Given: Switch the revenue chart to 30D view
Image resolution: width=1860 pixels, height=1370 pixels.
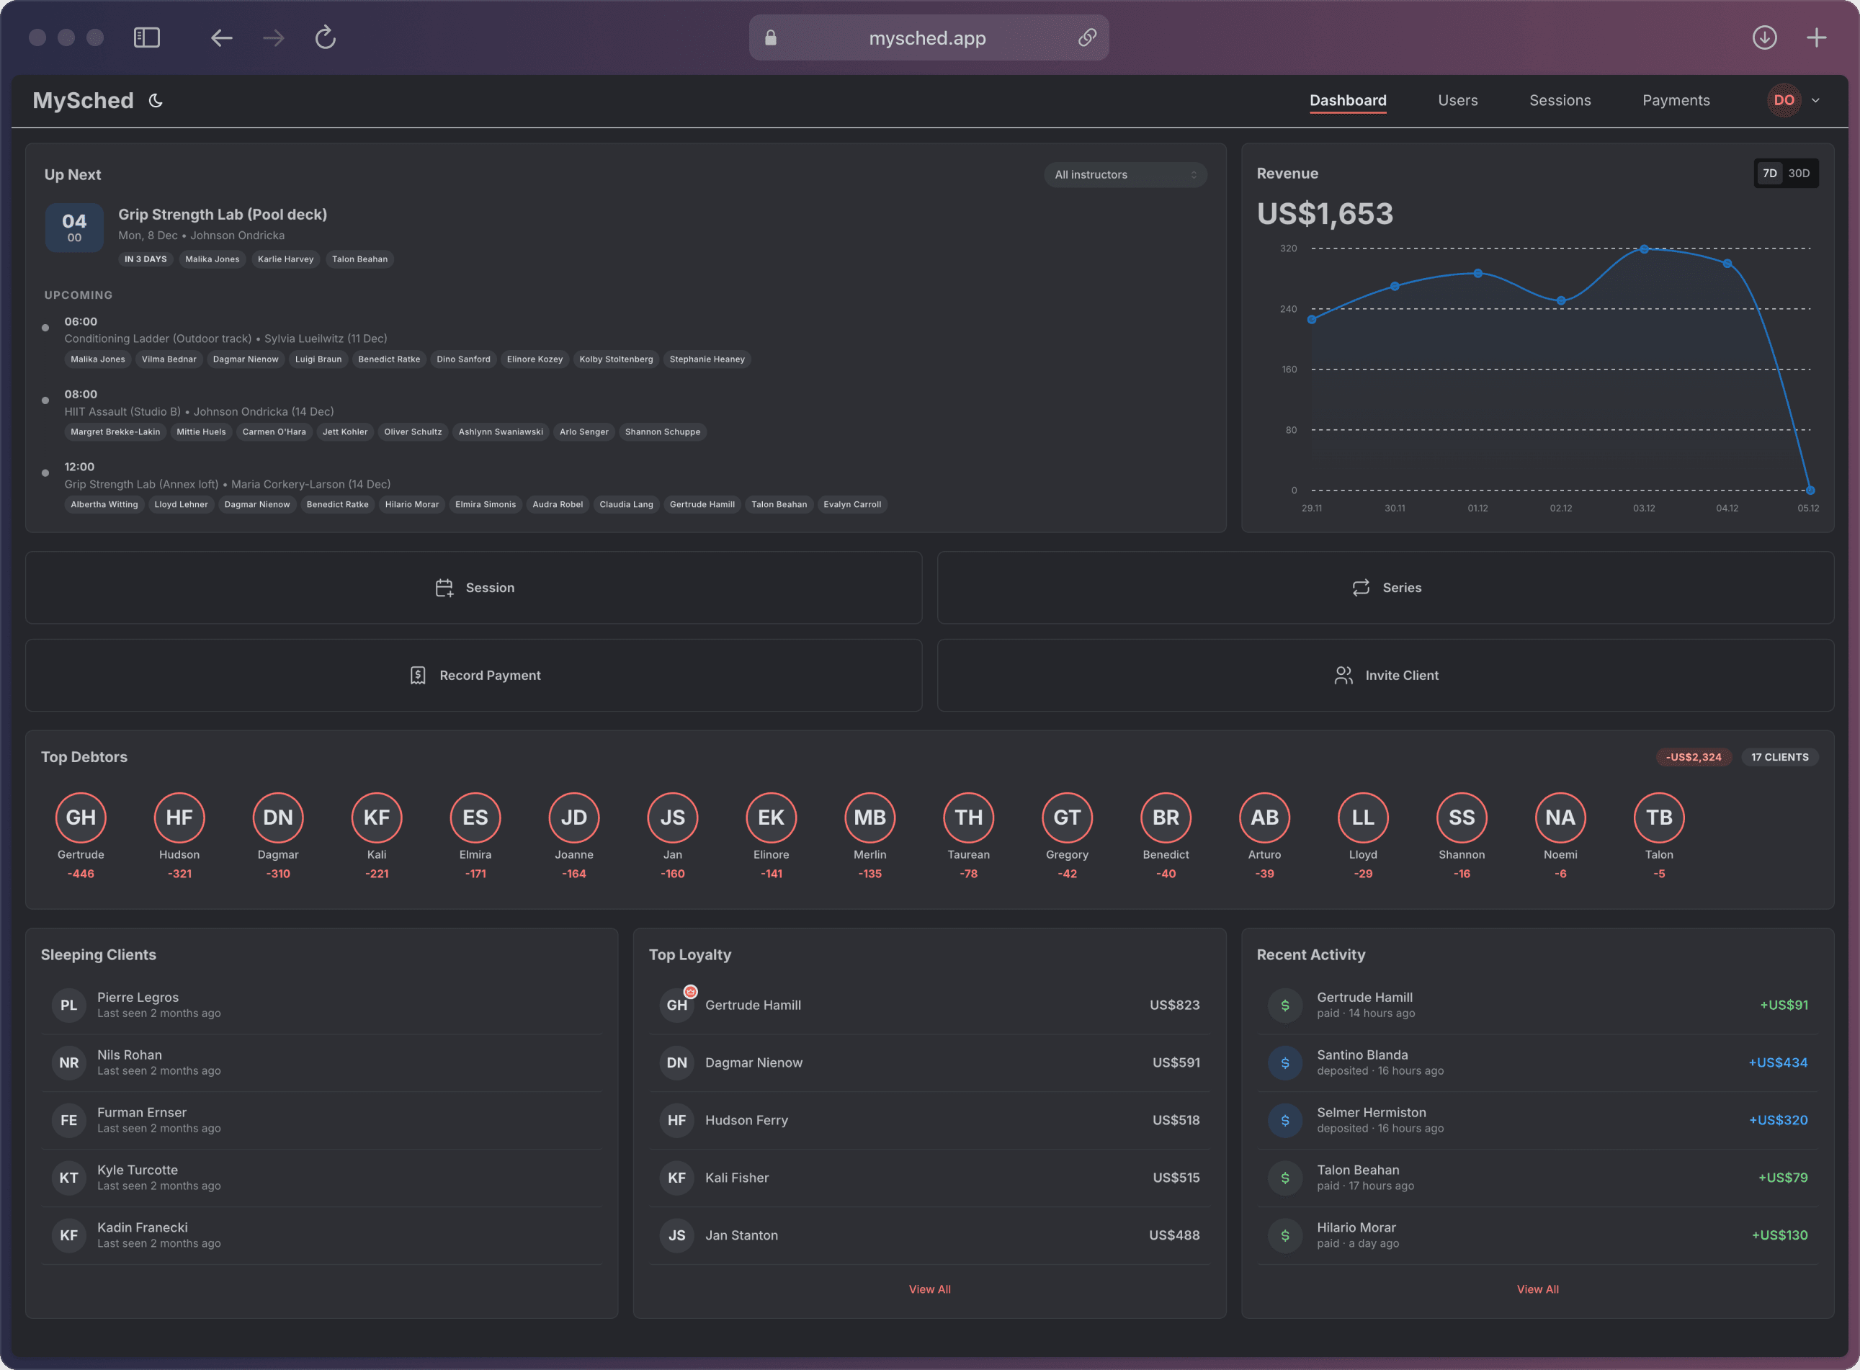Looking at the screenshot, I should click(x=1798, y=174).
